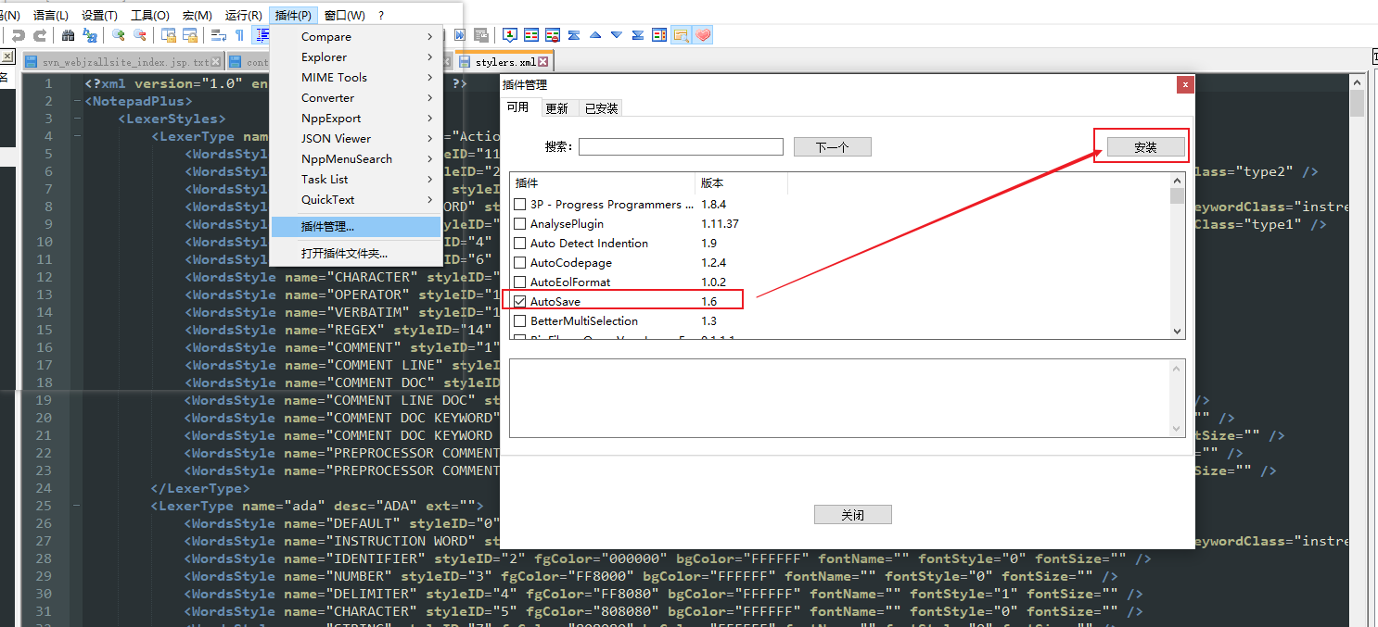This screenshot has width=1378, height=627.
Task: Click the Zoom Out magnifier icon
Action: [x=140, y=36]
